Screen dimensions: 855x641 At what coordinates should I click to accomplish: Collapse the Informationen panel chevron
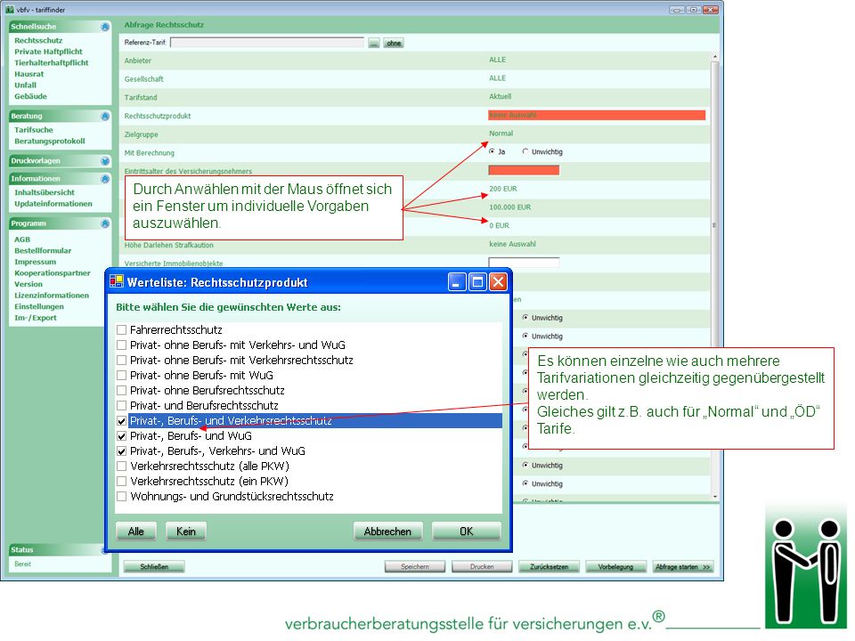(105, 179)
